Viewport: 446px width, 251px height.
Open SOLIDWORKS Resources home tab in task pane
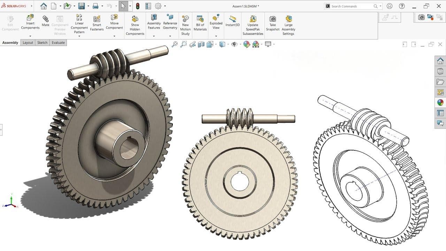pyautogui.click(x=440, y=61)
